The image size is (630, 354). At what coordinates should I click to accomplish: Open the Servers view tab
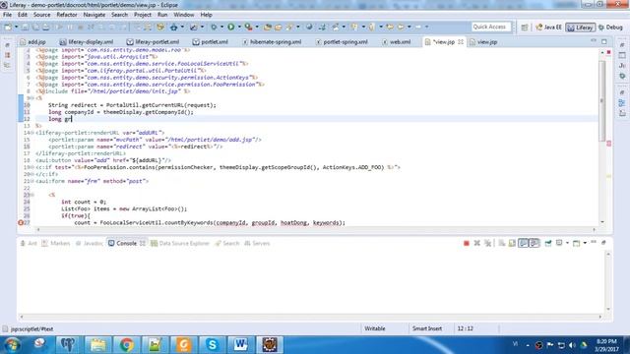click(x=257, y=243)
